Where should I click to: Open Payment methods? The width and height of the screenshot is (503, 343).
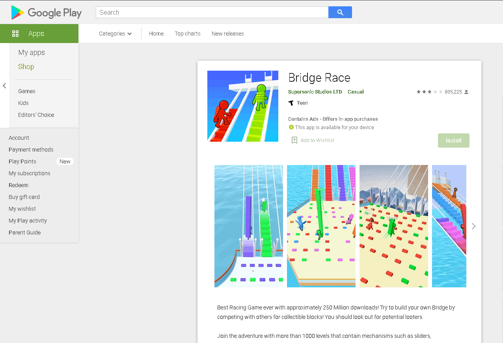pos(31,150)
